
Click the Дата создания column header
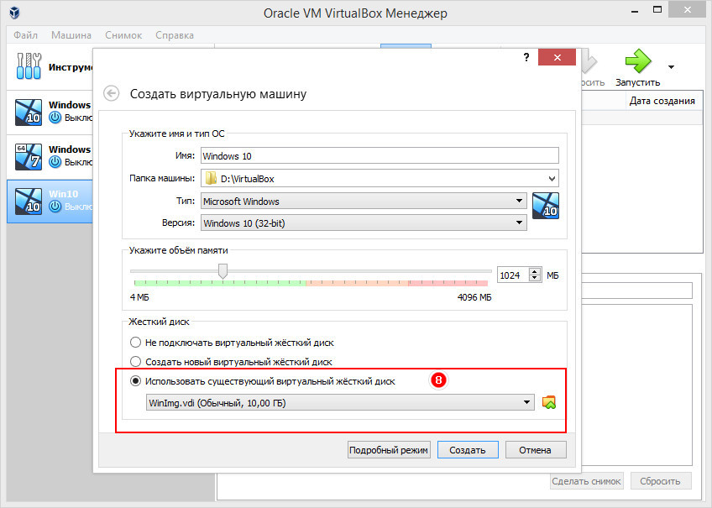662,101
